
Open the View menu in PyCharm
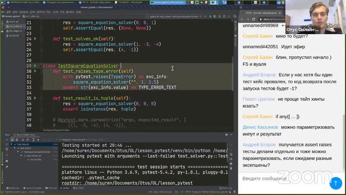click(15, 12)
